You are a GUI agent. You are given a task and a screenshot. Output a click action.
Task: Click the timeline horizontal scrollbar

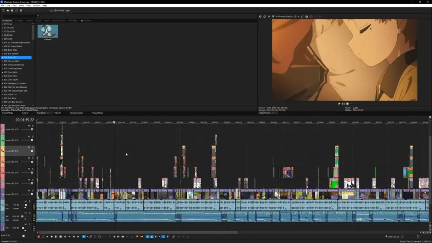pyautogui.click(x=138, y=232)
